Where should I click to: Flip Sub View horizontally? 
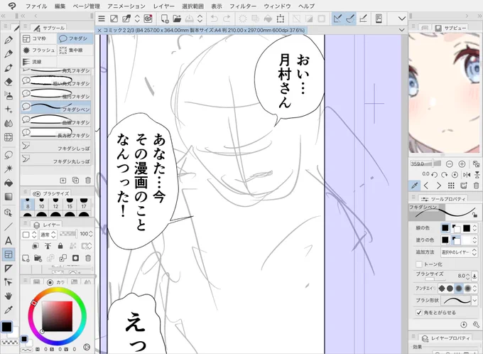467,175
